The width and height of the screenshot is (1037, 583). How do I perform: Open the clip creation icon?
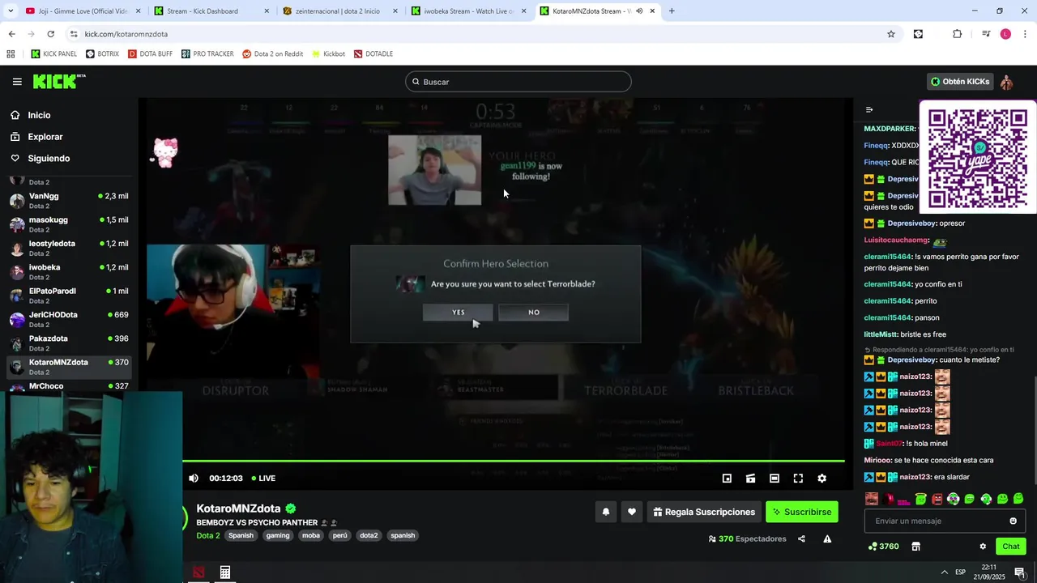[x=751, y=479]
